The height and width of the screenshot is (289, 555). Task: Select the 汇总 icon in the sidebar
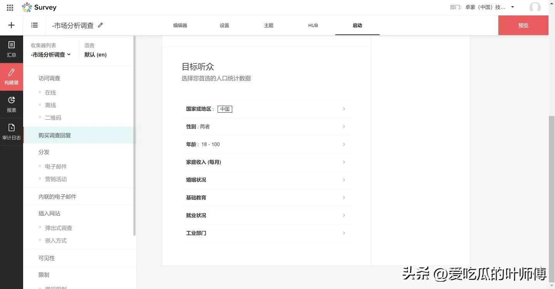point(11,49)
